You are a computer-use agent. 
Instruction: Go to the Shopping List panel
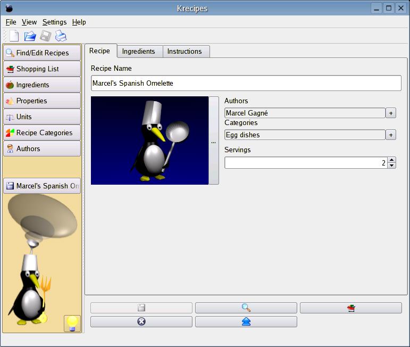click(42, 69)
